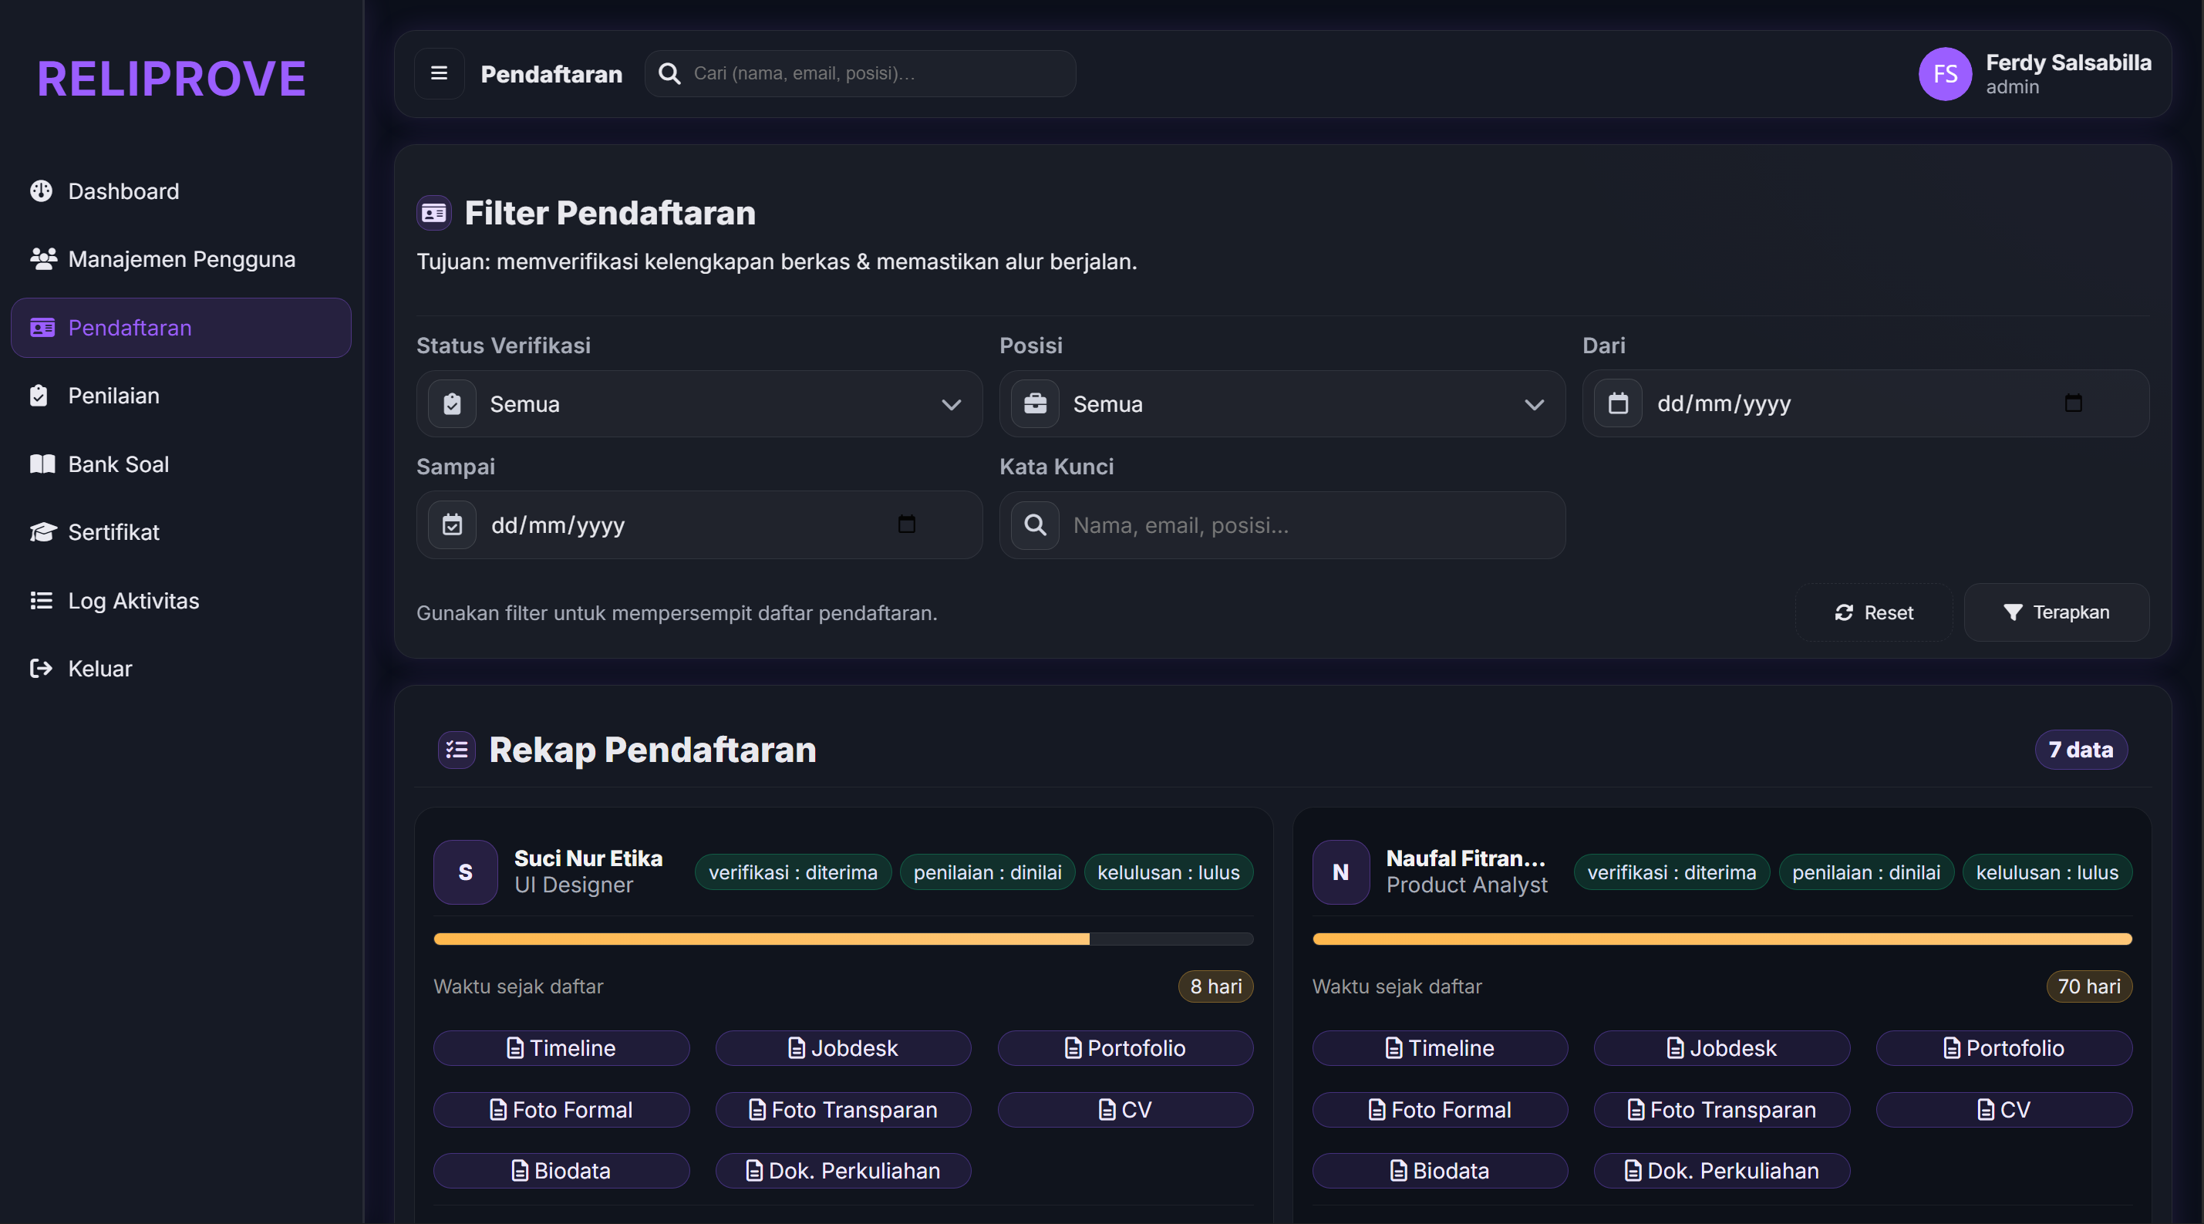
Task: Click the Filter Pendaftaran header card icon
Action: coord(434,213)
